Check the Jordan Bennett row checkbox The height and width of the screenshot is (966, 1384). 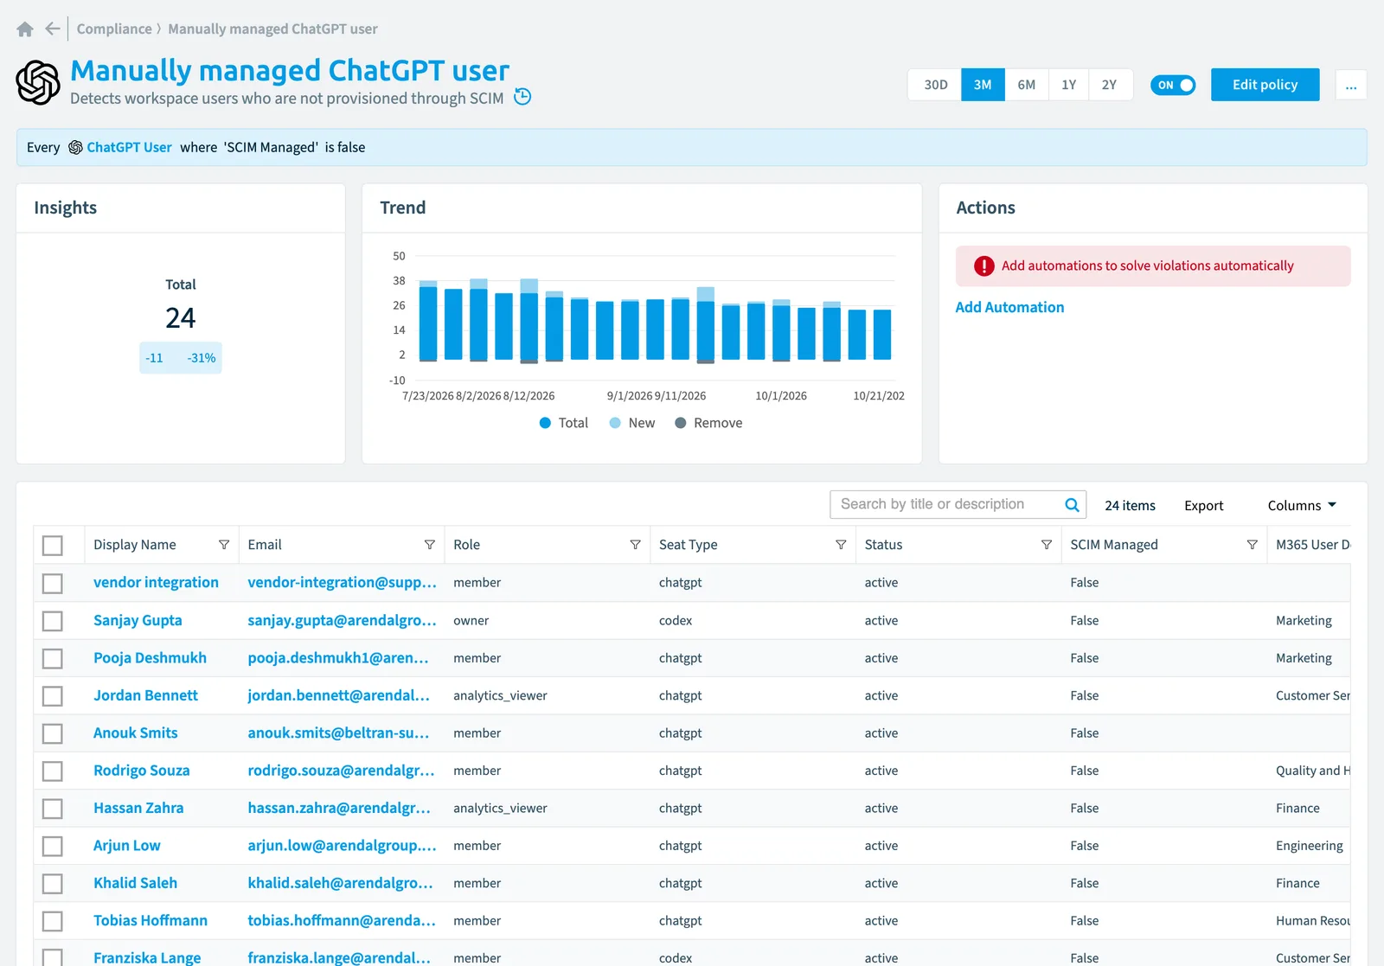click(53, 696)
